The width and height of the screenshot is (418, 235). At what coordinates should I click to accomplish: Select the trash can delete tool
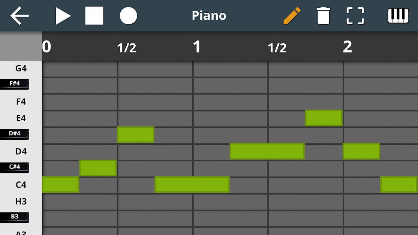(x=324, y=16)
